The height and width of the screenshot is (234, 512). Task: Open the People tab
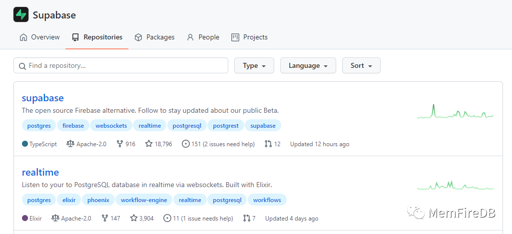point(203,37)
